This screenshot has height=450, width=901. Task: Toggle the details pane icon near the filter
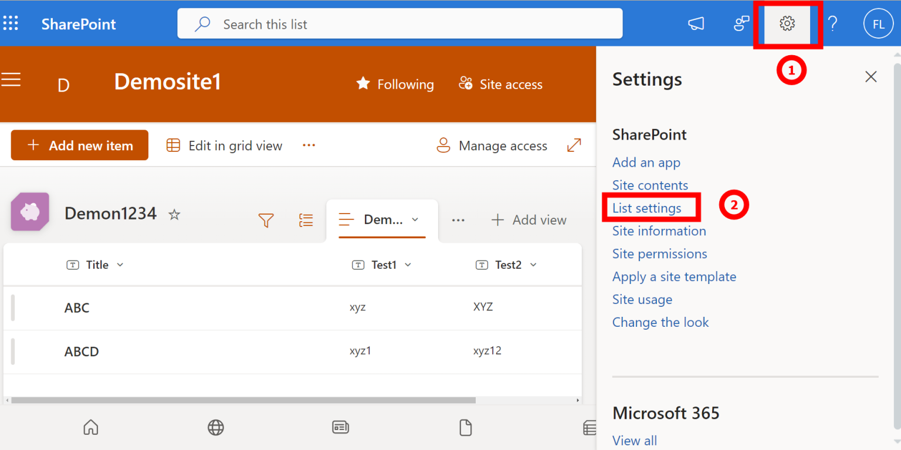tap(306, 220)
